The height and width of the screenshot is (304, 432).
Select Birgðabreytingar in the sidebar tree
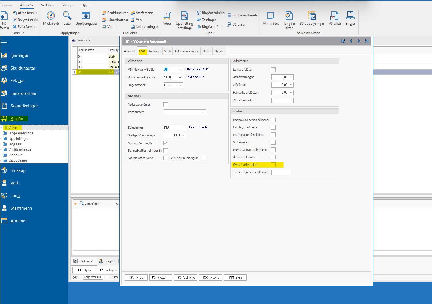coord(22,133)
